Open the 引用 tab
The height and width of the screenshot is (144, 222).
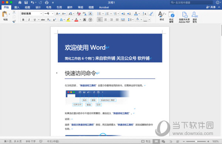pyautogui.click(x=59, y=7)
